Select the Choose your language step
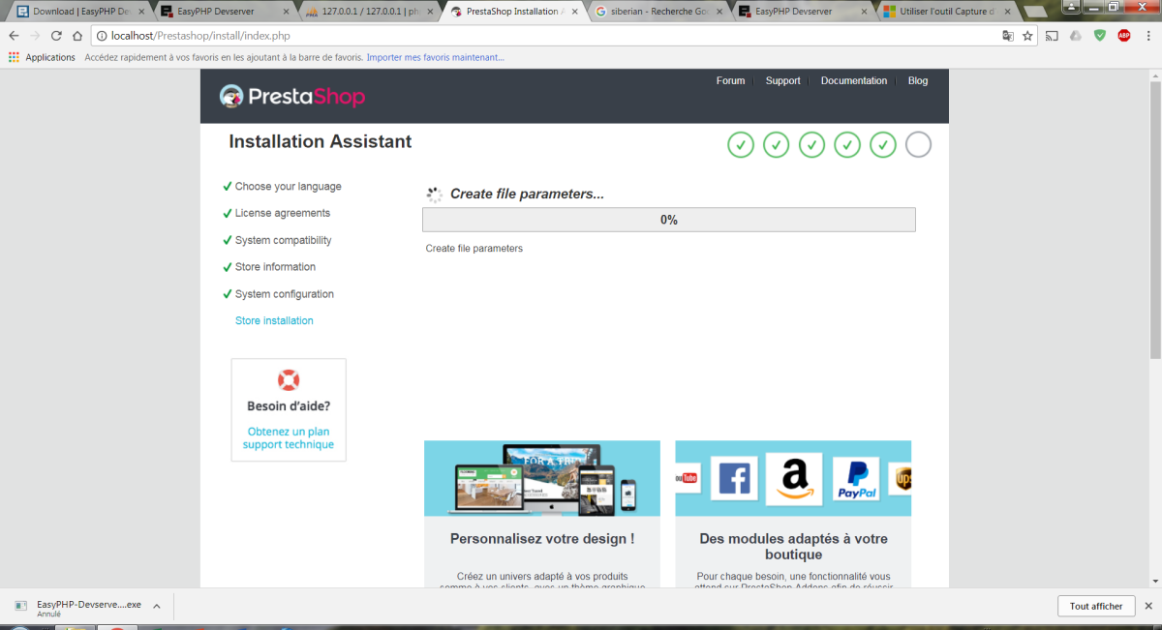The image size is (1162, 630). tap(289, 187)
